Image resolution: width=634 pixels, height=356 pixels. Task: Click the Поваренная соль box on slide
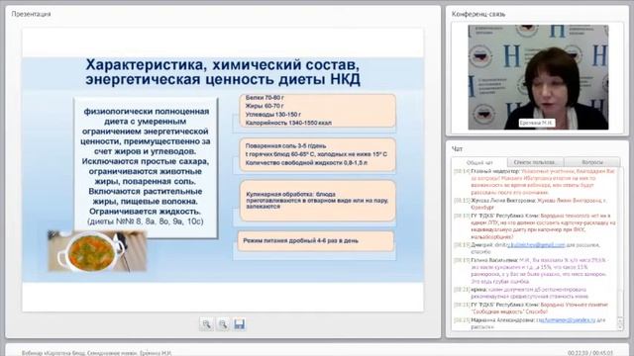(x=317, y=154)
